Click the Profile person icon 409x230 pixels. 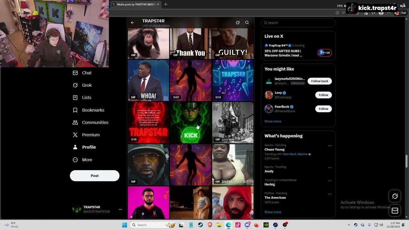75,147
